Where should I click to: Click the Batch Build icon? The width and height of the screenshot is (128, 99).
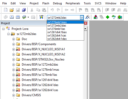pos(24,17)
